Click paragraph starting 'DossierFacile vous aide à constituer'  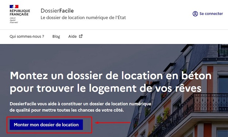point(81,107)
